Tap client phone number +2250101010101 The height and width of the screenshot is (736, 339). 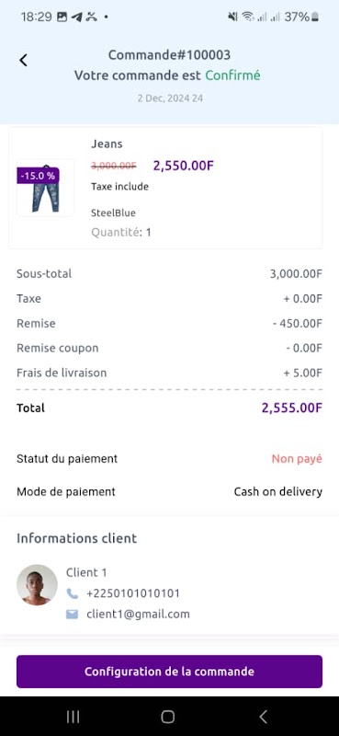click(132, 593)
